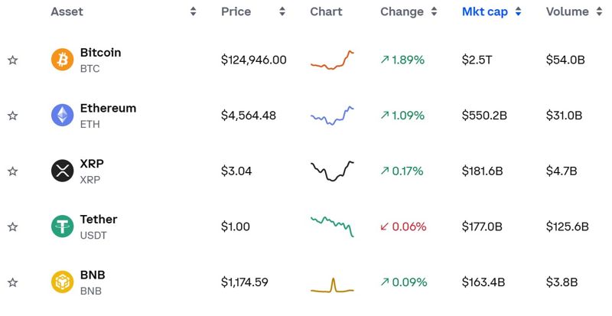Toggle the Ethereum watchlist star

pos(12,116)
